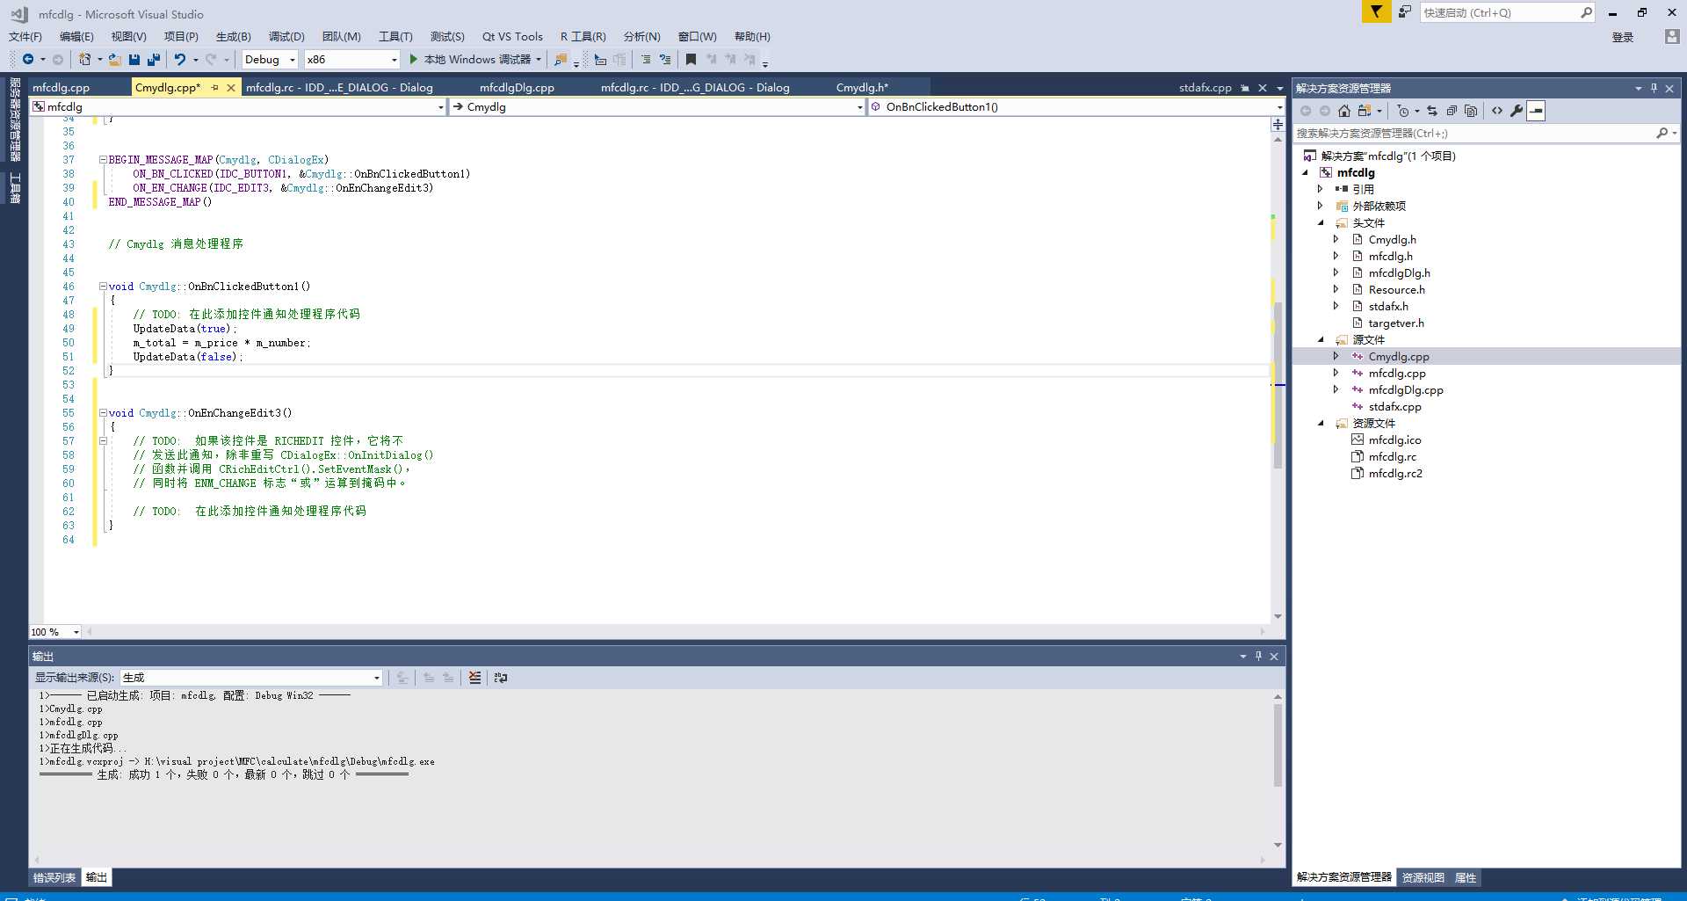
Task: Expand the 引用 node in the solution tree
Action: tap(1320, 189)
